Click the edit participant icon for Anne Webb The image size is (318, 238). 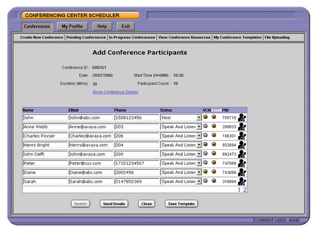[x=242, y=127]
